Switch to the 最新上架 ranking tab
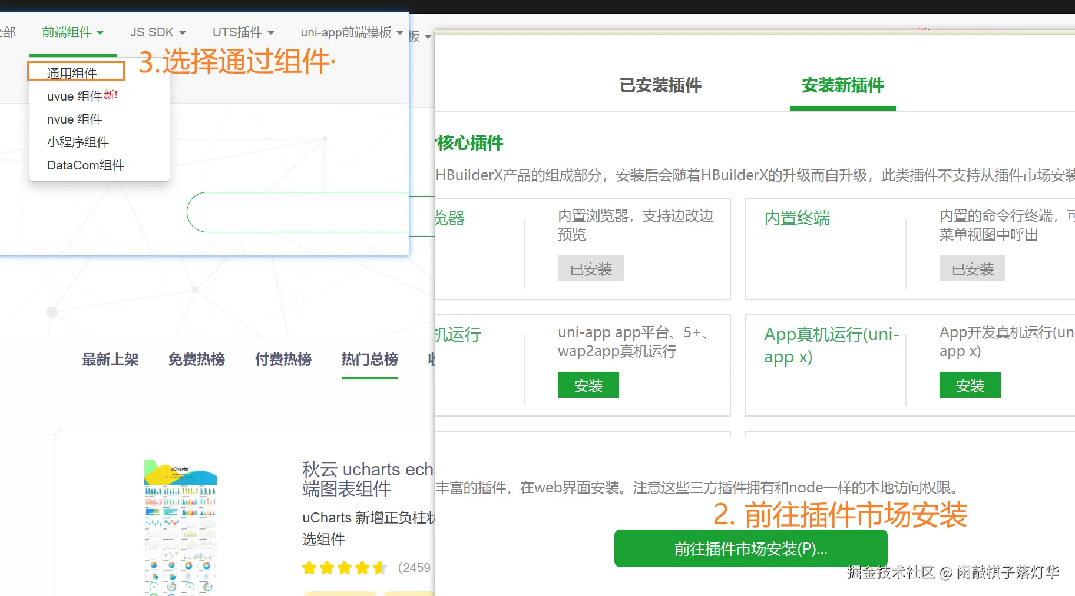This screenshot has width=1075, height=596. click(x=110, y=359)
